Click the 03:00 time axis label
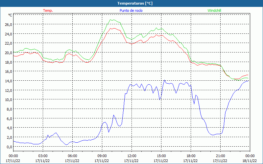This screenshot has height=164, width=263. (x=43, y=156)
